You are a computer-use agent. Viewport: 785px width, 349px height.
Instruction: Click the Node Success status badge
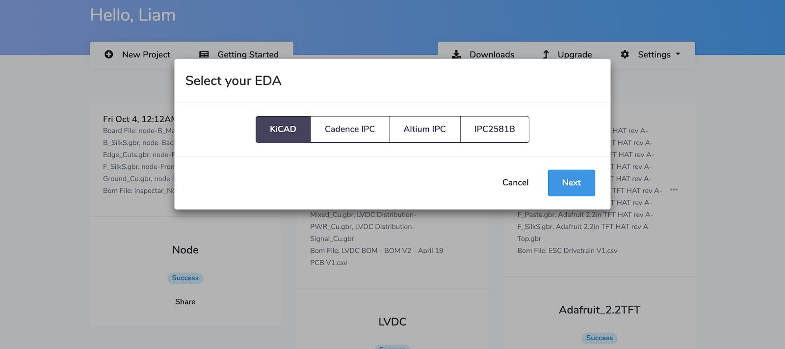click(x=185, y=278)
